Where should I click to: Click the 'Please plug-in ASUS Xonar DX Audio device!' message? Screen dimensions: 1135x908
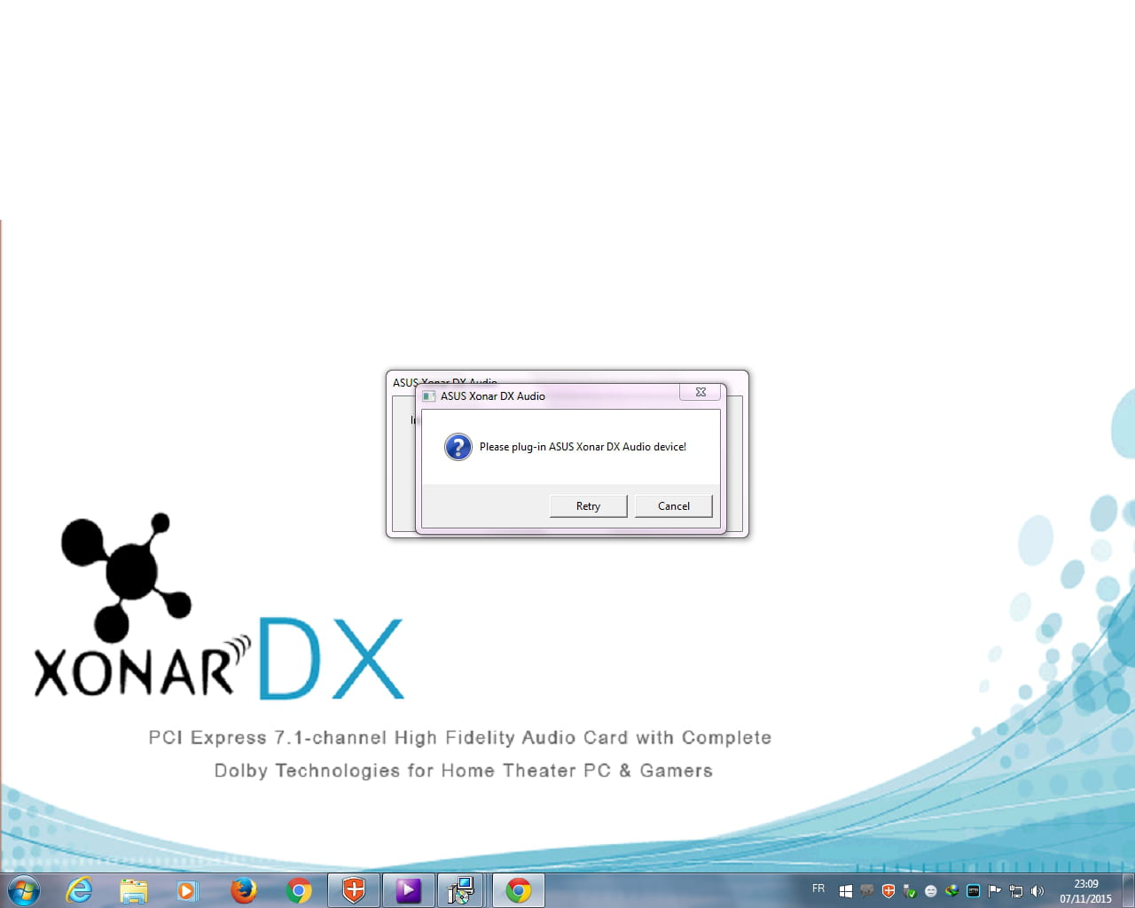(583, 447)
